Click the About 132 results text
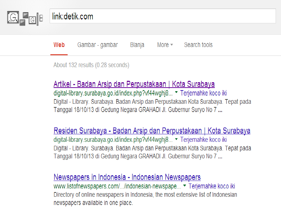Viewport: 281px width, 219px height. tap(91, 65)
